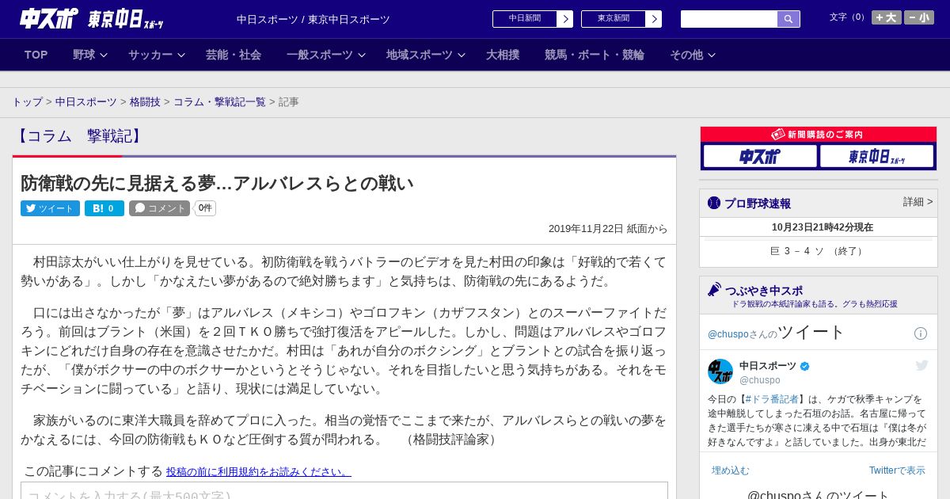Image resolution: width=950 pixels, height=499 pixels.
Task: Expand the サッカー menu
Action: pyautogui.click(x=157, y=55)
